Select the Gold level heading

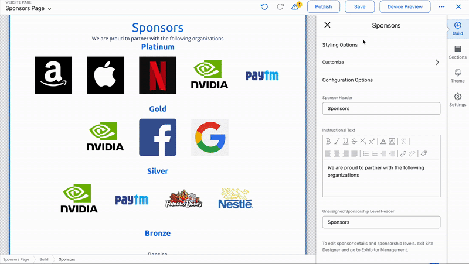pos(158,109)
